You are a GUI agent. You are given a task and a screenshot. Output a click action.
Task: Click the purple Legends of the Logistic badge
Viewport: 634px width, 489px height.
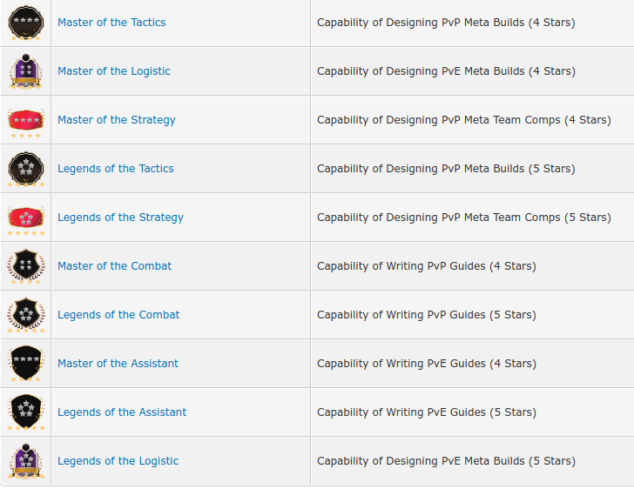26,461
